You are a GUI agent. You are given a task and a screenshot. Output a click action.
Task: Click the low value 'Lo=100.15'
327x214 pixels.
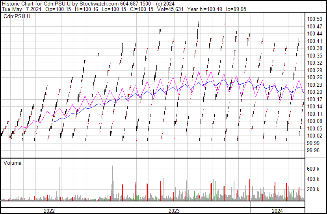click(x=113, y=9)
